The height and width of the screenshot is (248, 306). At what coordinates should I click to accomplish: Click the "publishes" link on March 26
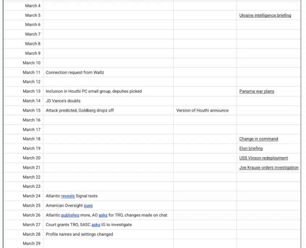click(x=70, y=215)
